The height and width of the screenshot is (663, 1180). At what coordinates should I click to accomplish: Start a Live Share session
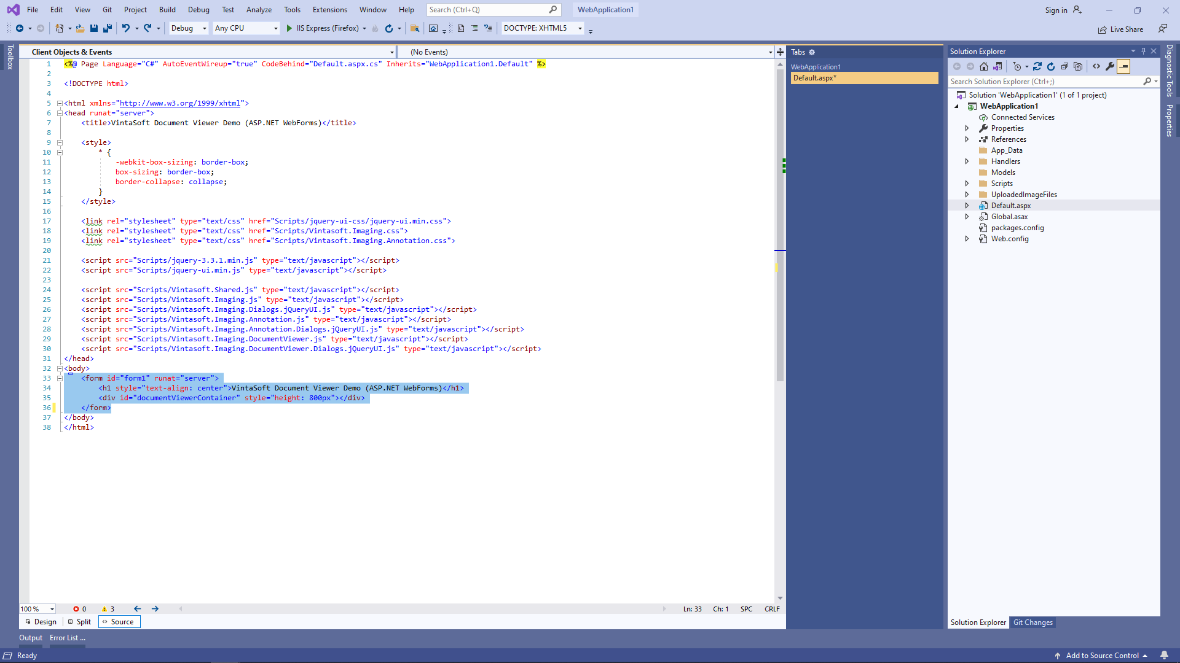[1120, 29]
